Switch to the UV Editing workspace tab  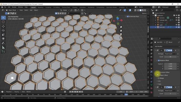[x=56, y=7]
